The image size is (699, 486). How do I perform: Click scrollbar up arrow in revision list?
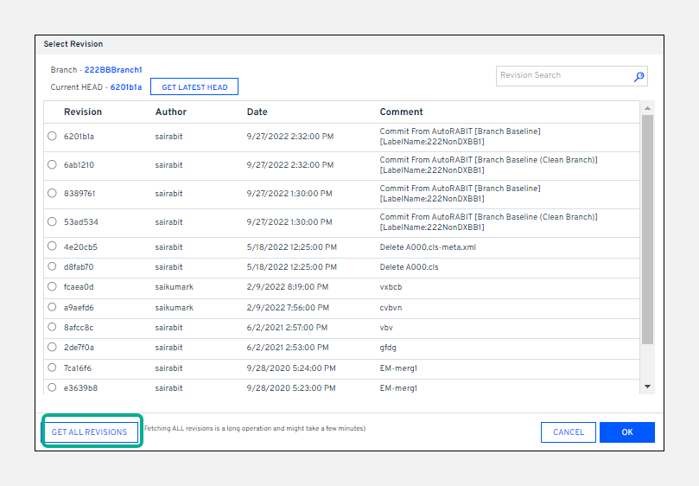647,108
